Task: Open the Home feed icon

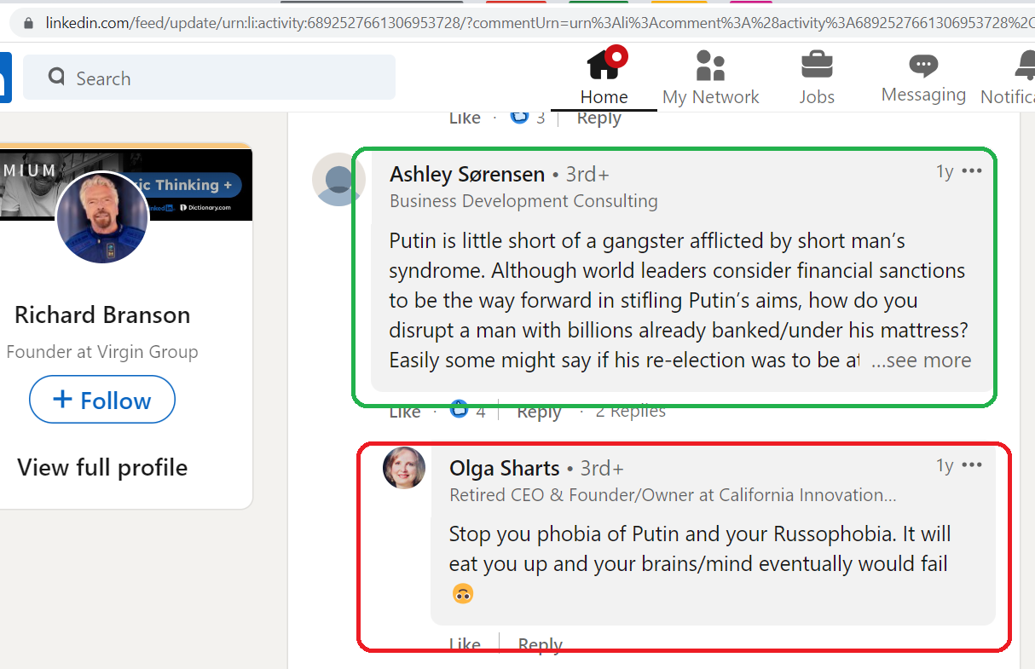Action: 604,66
